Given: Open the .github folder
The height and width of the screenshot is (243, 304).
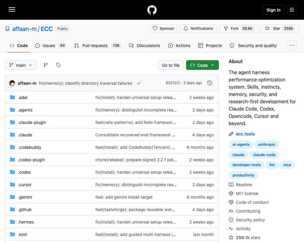Looking at the screenshot, I should point(25,210).
